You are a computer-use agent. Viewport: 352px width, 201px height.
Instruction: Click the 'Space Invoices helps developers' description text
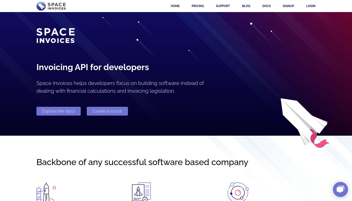pos(120,87)
